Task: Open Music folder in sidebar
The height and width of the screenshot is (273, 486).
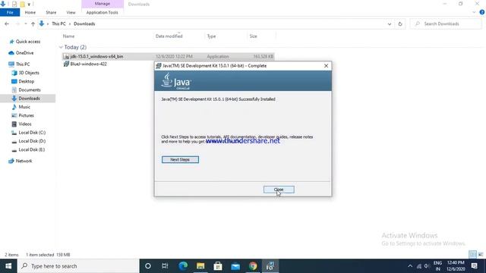Action: point(24,107)
